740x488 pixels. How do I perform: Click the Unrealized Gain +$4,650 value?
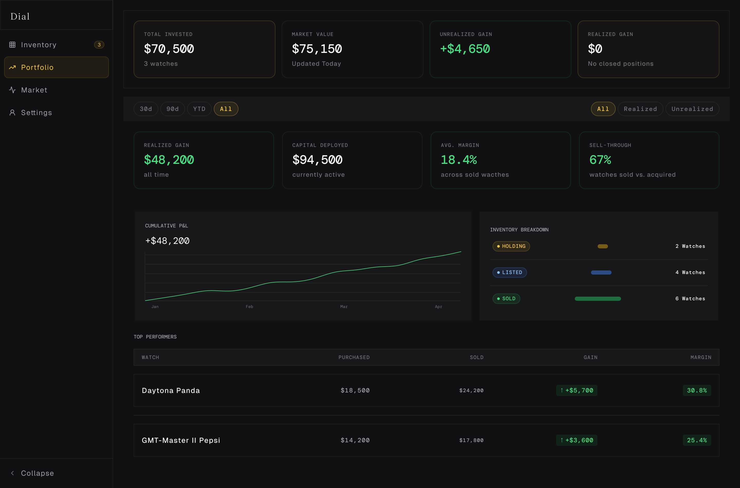tap(465, 49)
